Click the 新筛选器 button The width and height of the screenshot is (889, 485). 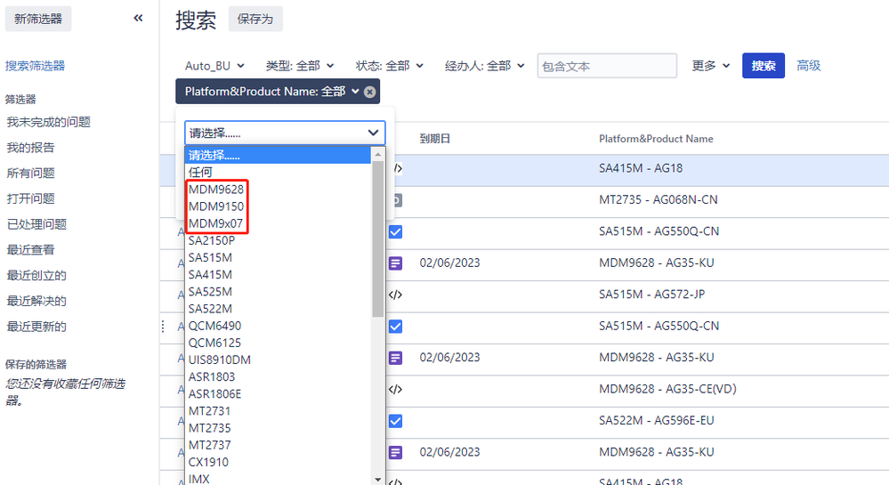pyautogui.click(x=38, y=19)
